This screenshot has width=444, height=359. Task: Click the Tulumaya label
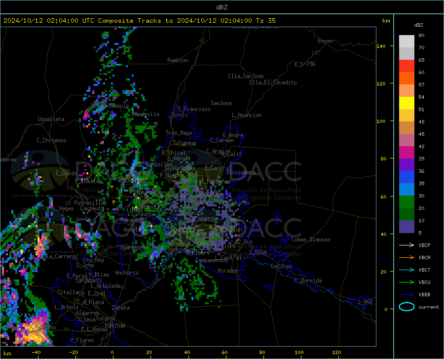click(184, 143)
